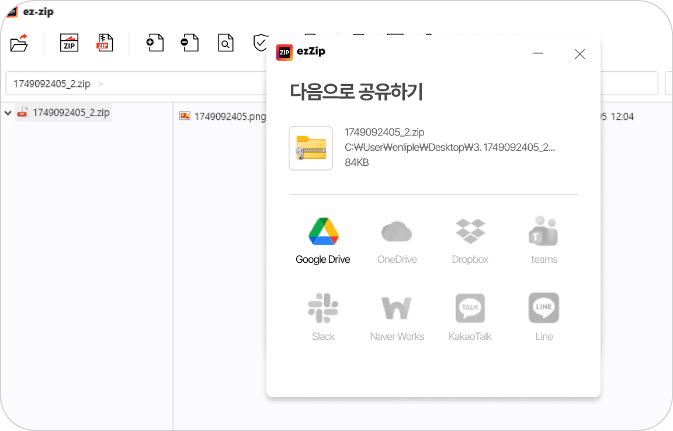Add a file with the plus document icon
The height and width of the screenshot is (431, 673).
click(155, 43)
